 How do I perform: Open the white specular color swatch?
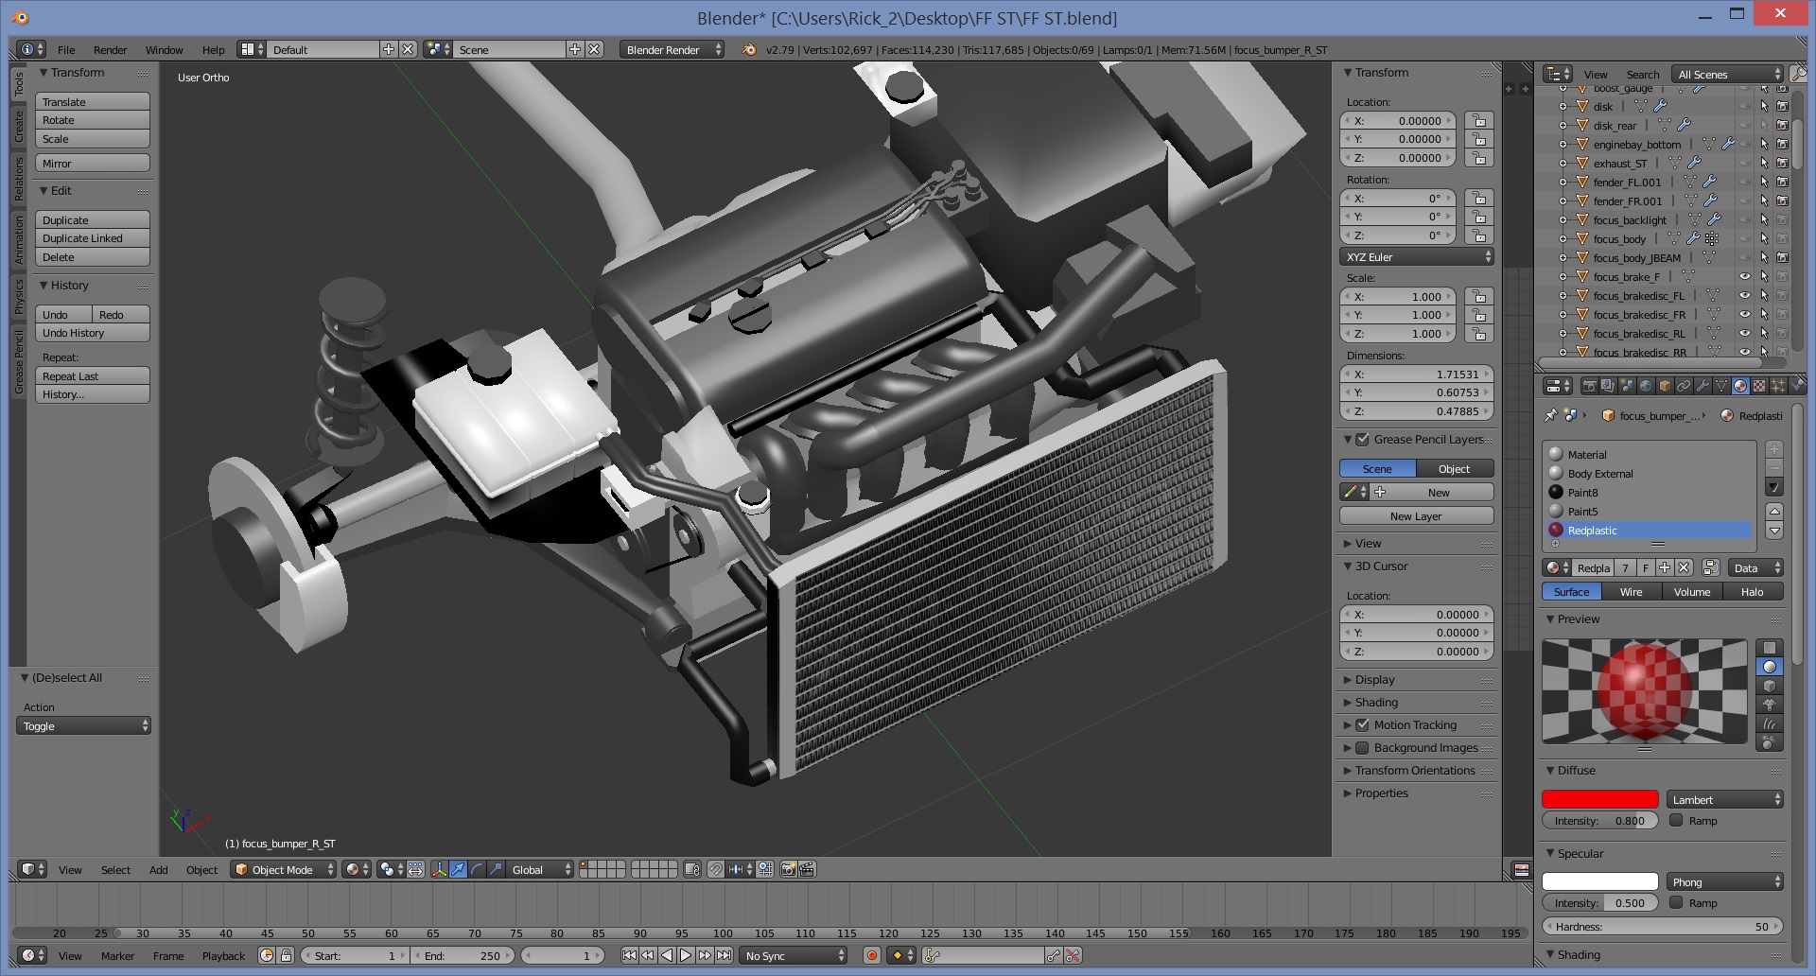click(1599, 881)
